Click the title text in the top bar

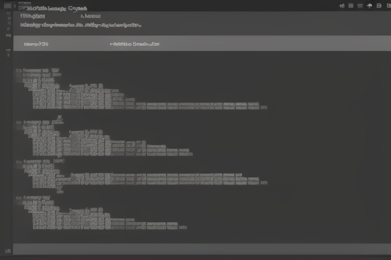point(53,9)
